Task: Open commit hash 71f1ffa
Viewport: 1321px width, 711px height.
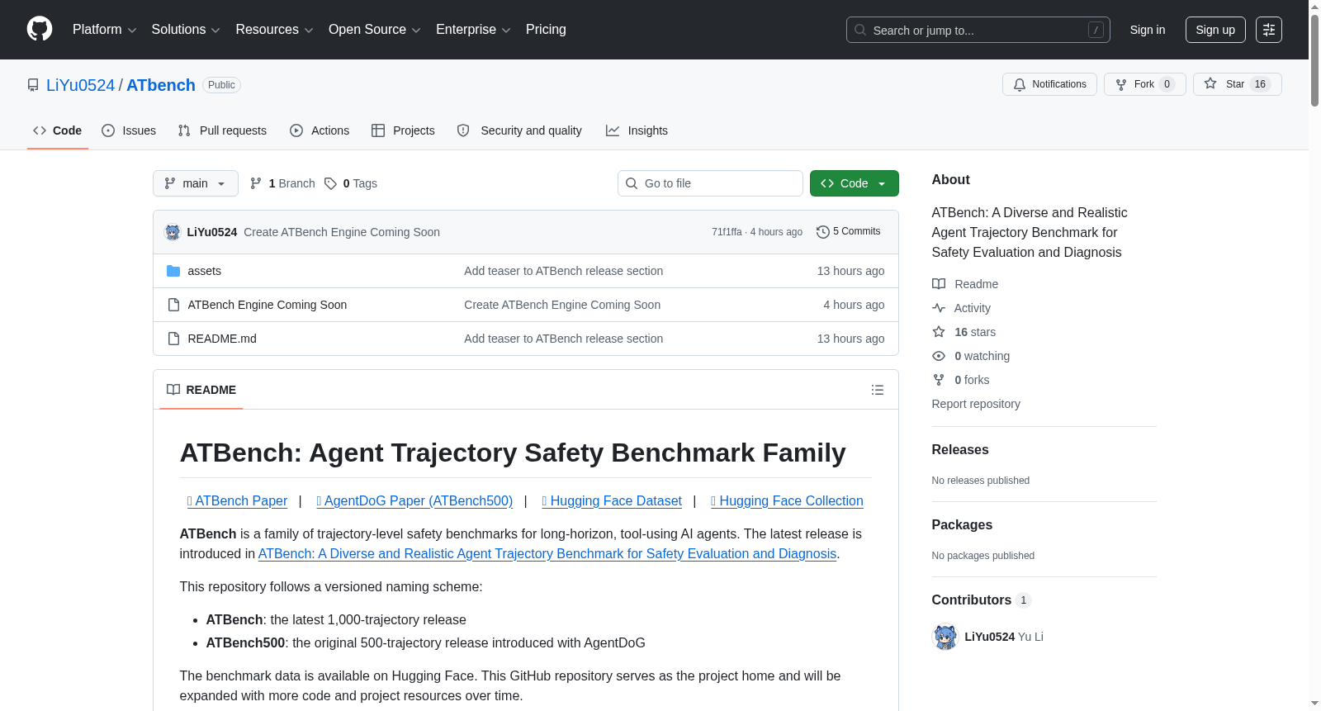Action: click(x=727, y=232)
